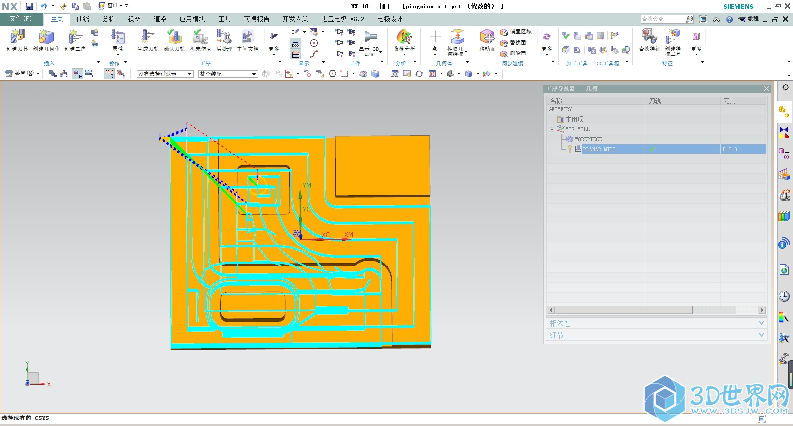Open the help question mark icon
Image resolution: width=793 pixels, height=426 pixels.
(729, 19)
